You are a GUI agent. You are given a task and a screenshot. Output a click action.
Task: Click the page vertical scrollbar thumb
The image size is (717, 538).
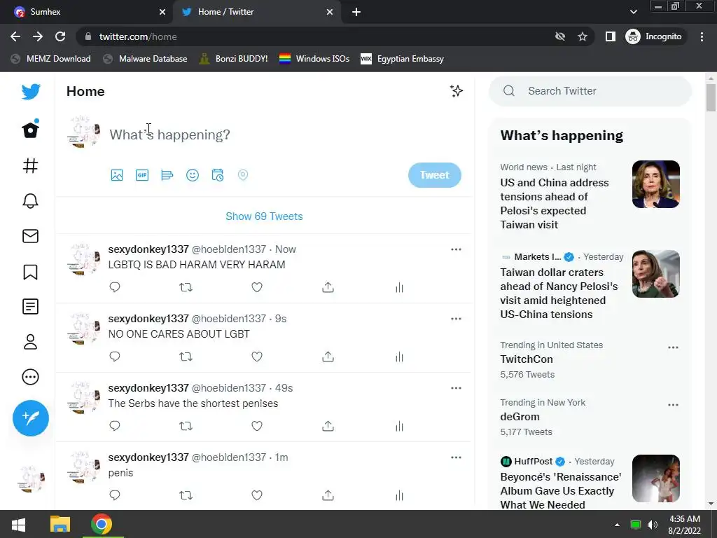[711, 97]
